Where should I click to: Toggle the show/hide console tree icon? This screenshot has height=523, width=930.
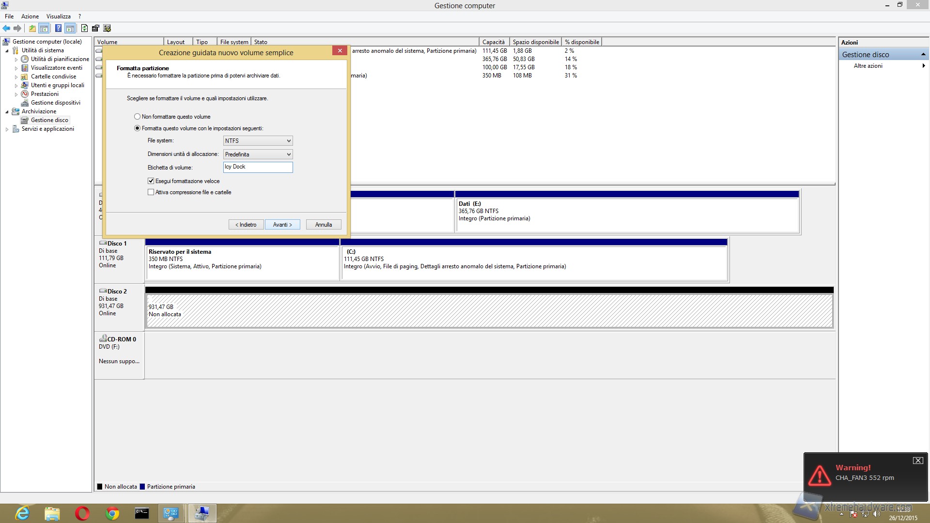coord(44,29)
